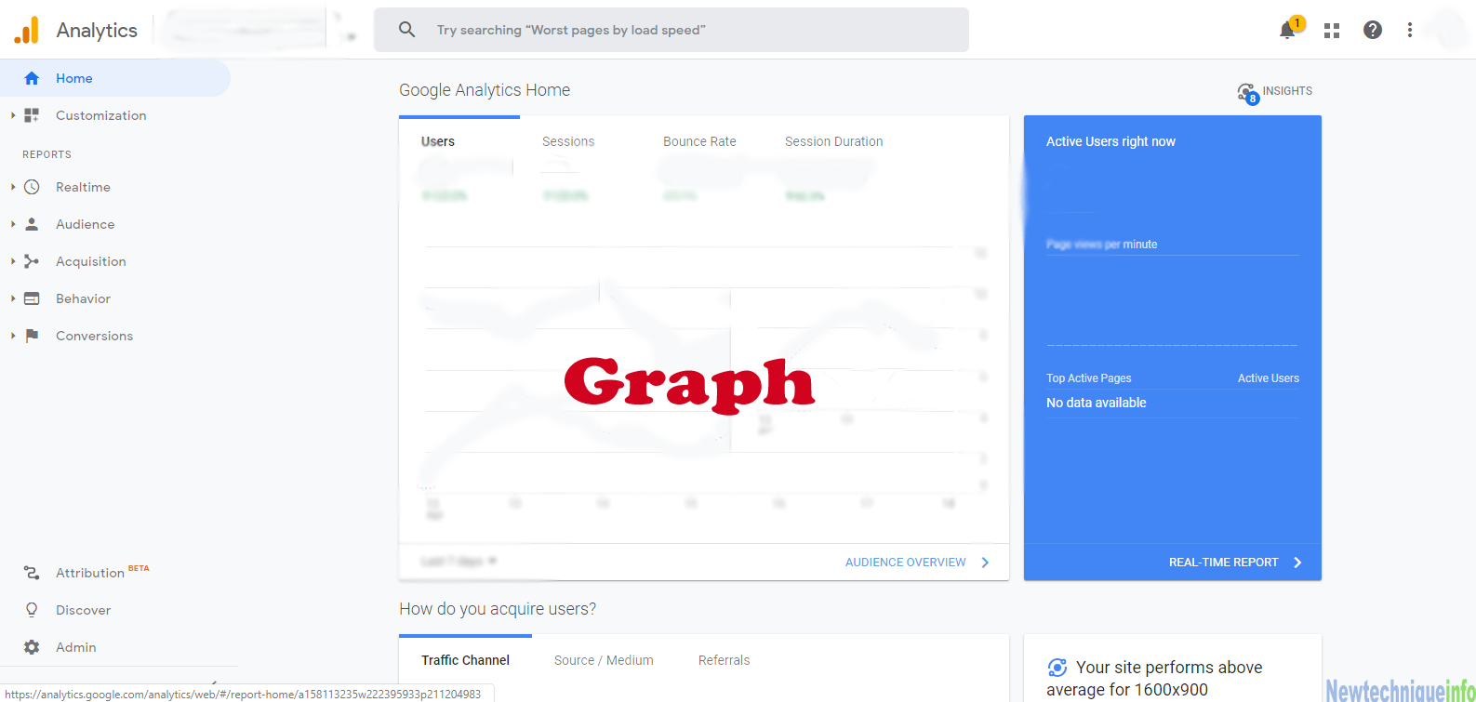Click in the Analytics search field
The height and width of the screenshot is (702, 1476).
pos(672,30)
